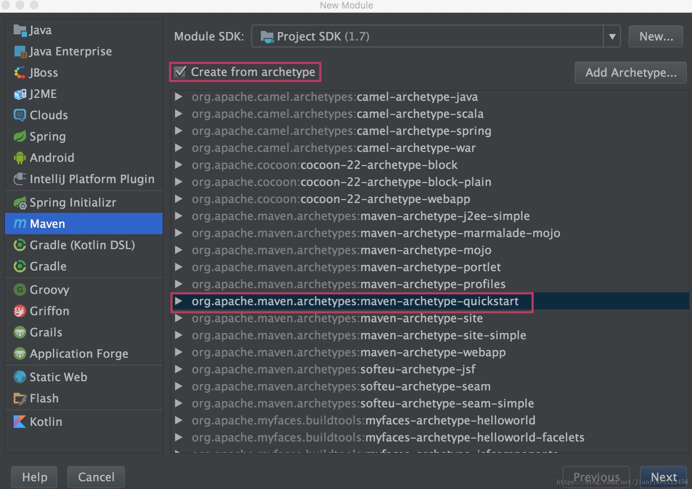
Task: Select cocoon-22-archetype-block row
Action: point(430,165)
